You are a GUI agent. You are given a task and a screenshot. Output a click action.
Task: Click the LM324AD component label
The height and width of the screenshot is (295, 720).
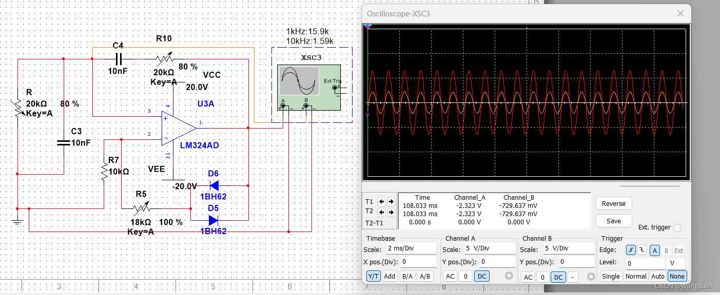pos(200,145)
